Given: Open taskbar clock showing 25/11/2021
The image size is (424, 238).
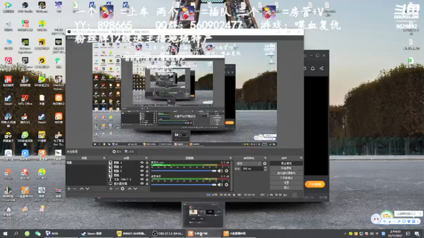Looking at the screenshot, I should 395,234.
